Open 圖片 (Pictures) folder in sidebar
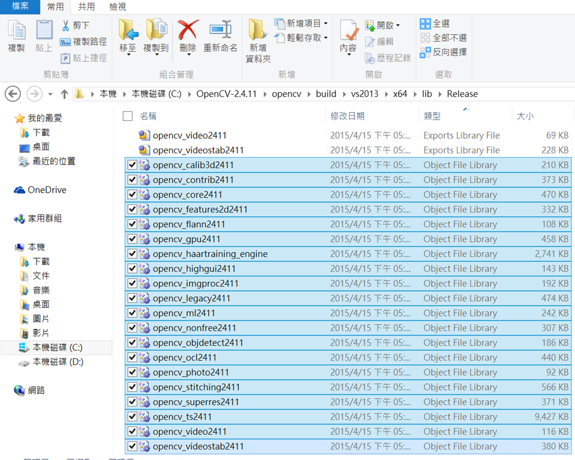This screenshot has width=575, height=460. [34, 319]
